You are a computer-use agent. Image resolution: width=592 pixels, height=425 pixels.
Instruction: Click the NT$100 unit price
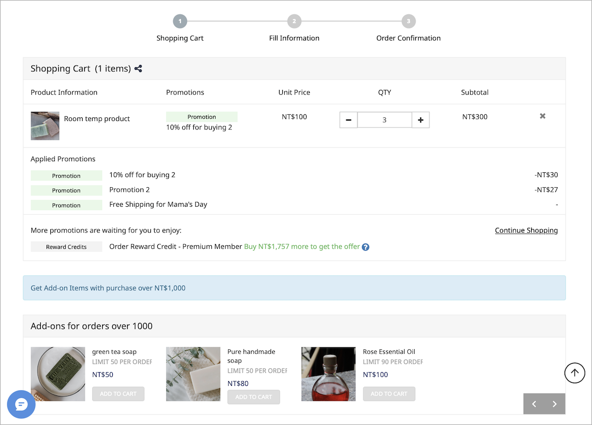pos(294,117)
